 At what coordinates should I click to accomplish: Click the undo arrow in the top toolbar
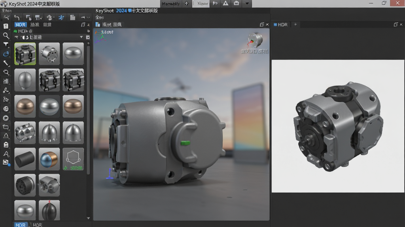pyautogui.click(x=17, y=17)
